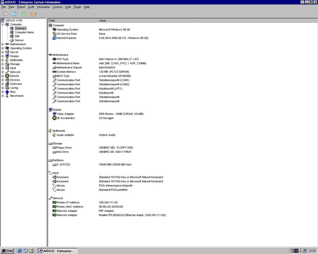The width and height of the screenshot is (318, 254).
Task: Click the green Up arrow toolbar icon
Action: (x=24, y=14)
